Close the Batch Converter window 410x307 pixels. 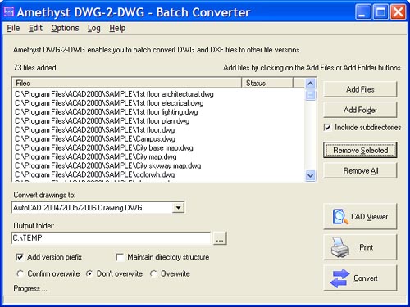398,12
